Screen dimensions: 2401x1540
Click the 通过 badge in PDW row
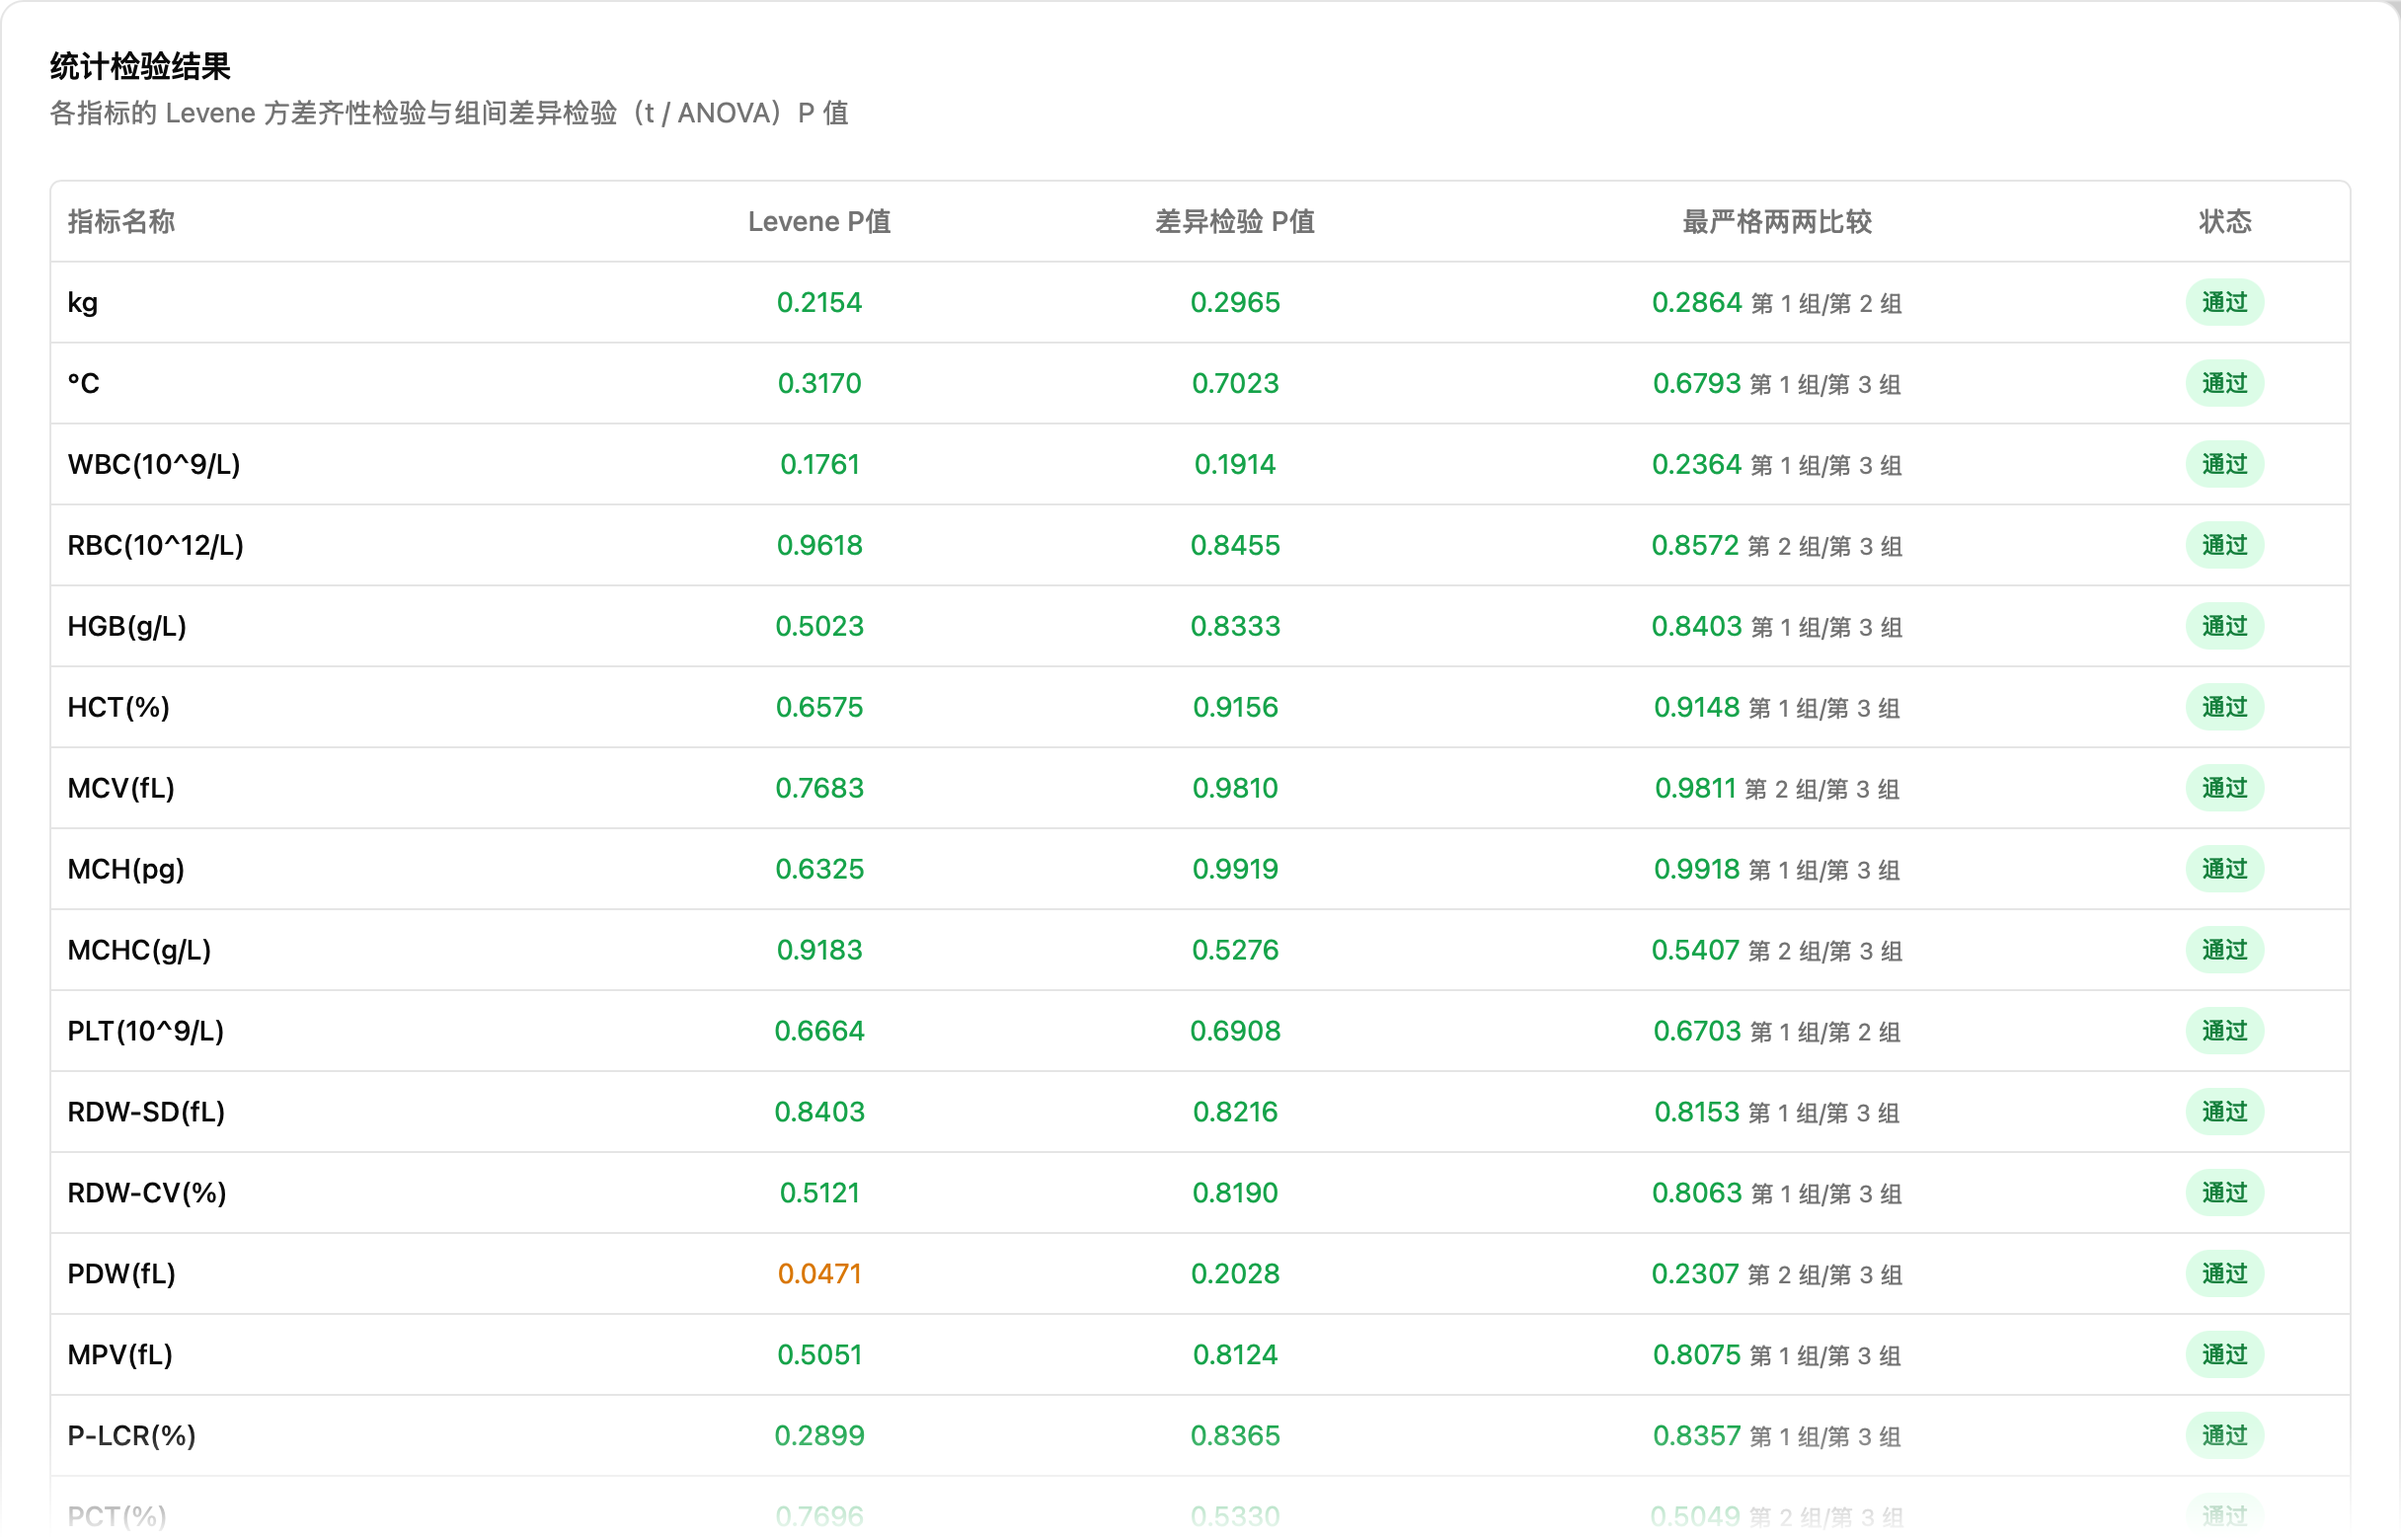coord(2225,1274)
